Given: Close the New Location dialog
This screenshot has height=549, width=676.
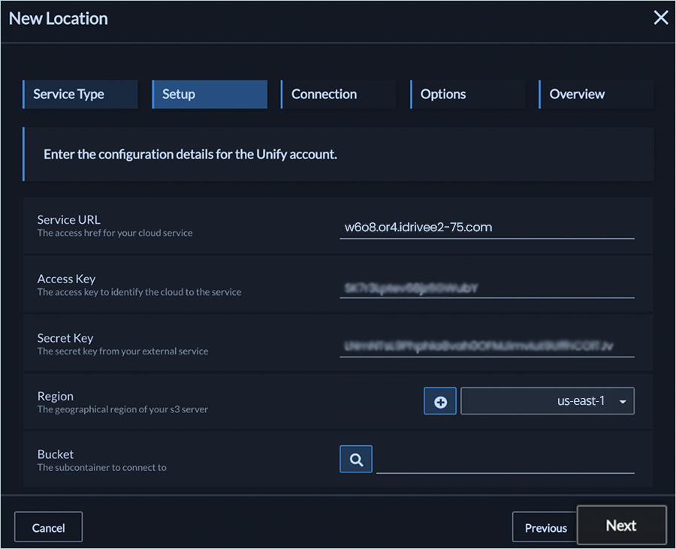Looking at the screenshot, I should tap(660, 18).
